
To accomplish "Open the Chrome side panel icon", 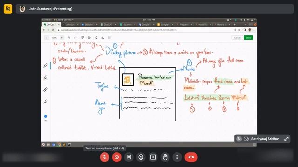I will pos(245,30).
